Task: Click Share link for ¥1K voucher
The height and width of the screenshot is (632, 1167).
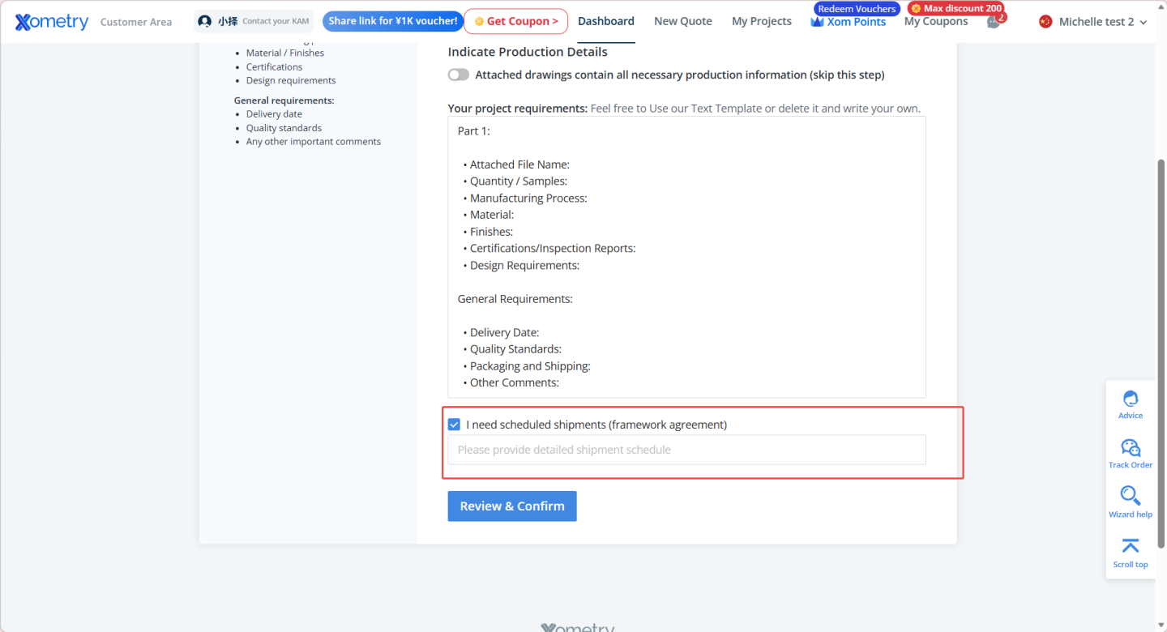Action: pos(393,22)
